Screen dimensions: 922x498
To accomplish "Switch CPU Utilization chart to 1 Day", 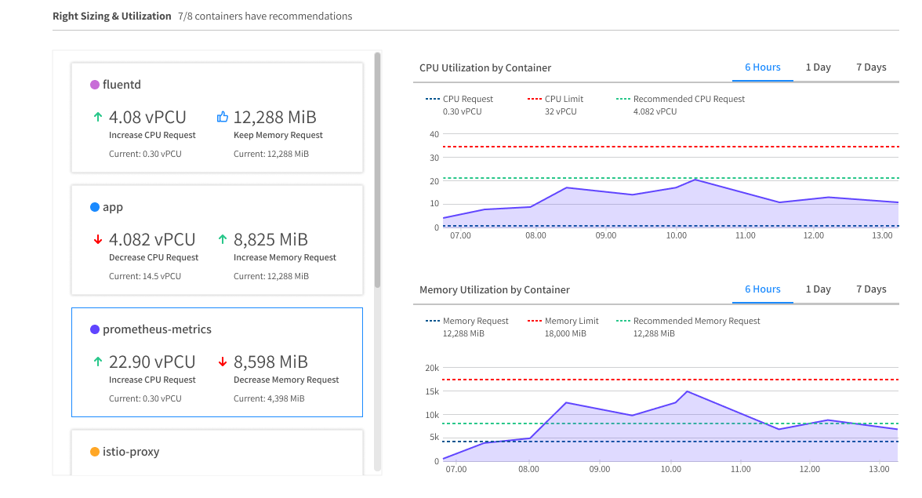I will tap(818, 67).
